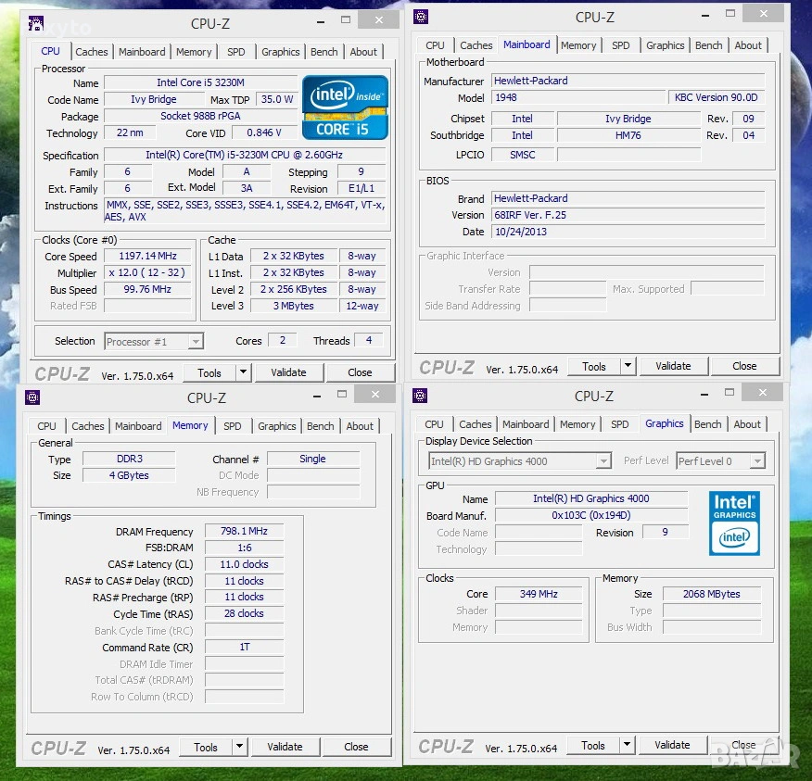Click the DRAM Frequency value field
Screen dimensions: 812x781
[244, 532]
